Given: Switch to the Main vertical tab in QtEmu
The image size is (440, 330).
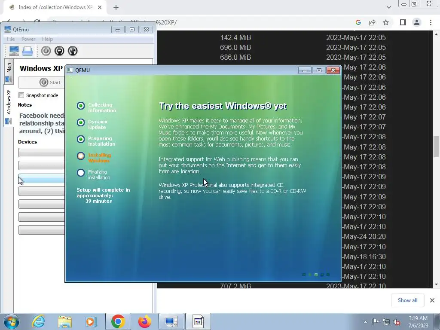Looking at the screenshot, I should coord(9,72).
